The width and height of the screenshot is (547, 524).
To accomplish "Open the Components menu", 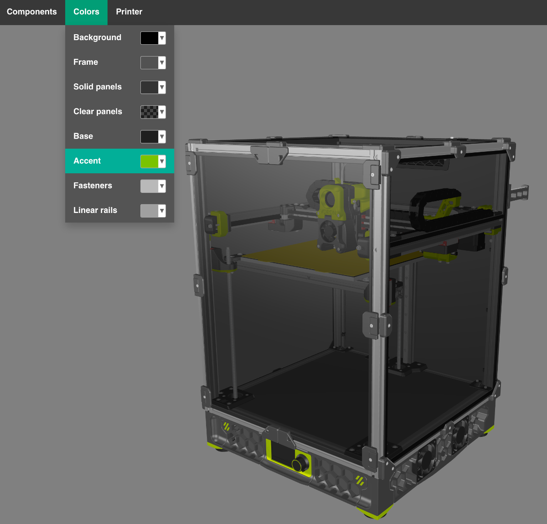I will click(x=32, y=12).
